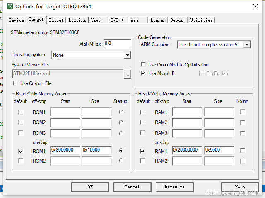Click the ROM1 Start address field
This screenshot has width=265, height=198.
pos(65,112)
